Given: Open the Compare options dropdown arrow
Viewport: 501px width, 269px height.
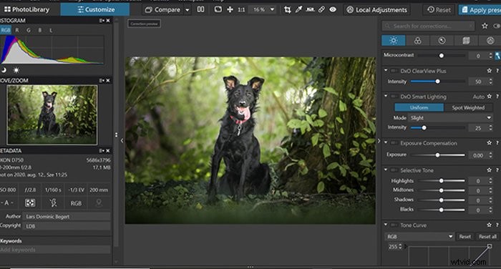Looking at the screenshot, I should (x=188, y=10).
